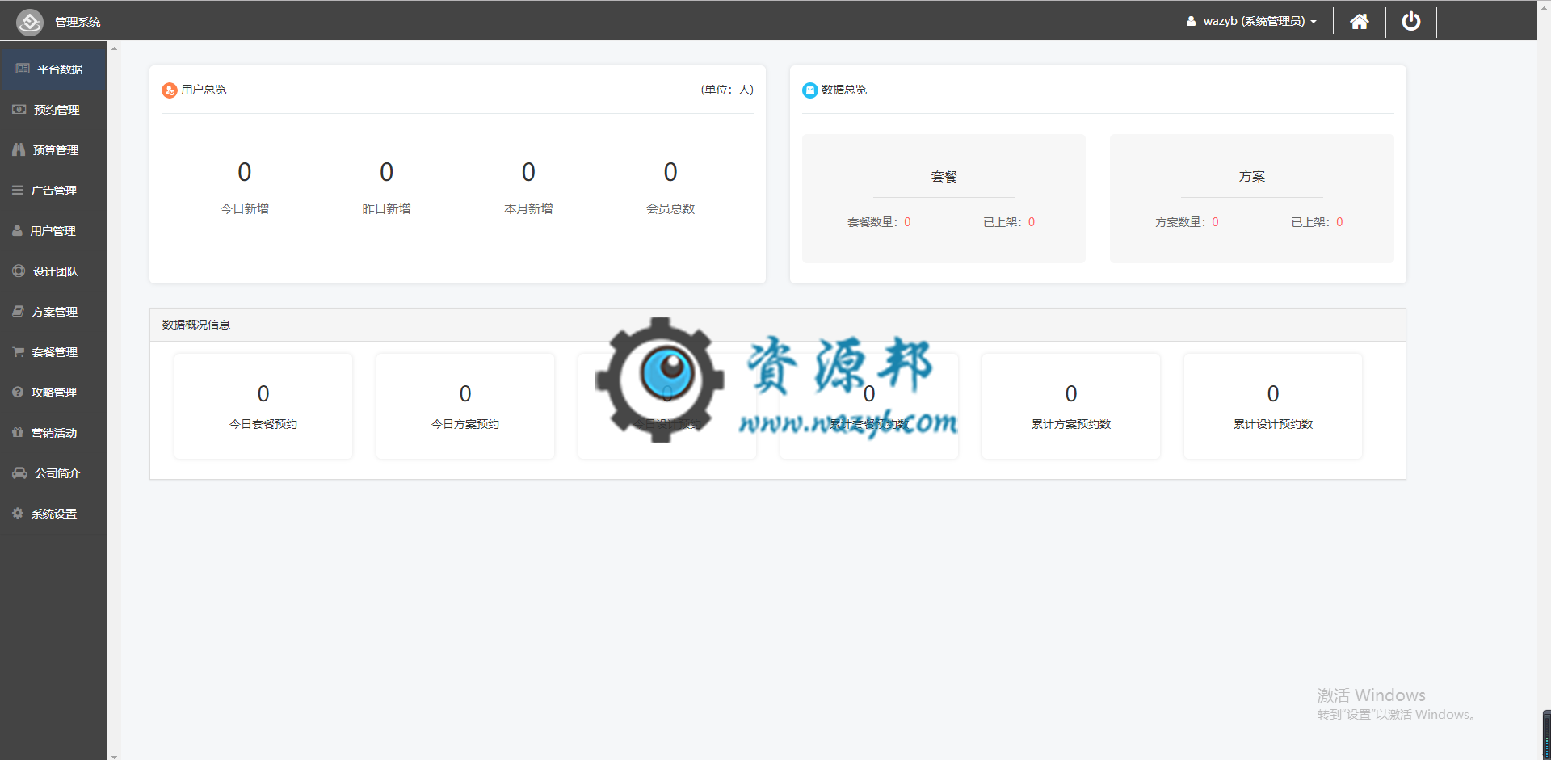Select the 累计设计预约数 stat card
1551x760 pixels.
tap(1273, 406)
